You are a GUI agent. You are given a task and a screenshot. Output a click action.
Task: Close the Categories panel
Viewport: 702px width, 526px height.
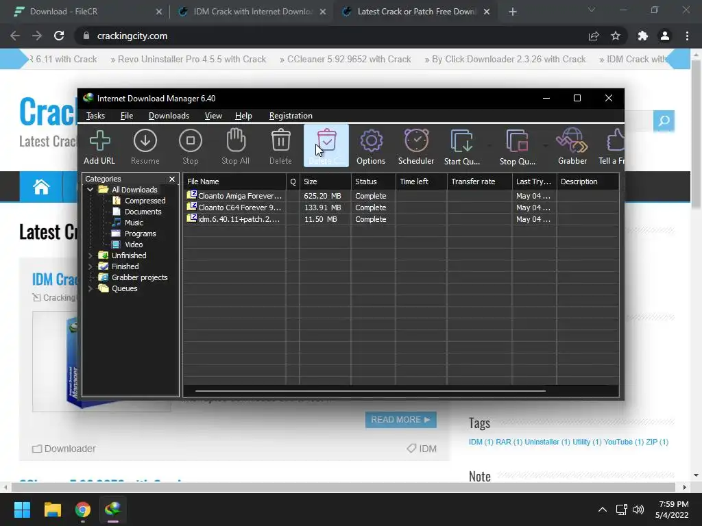pyautogui.click(x=172, y=179)
